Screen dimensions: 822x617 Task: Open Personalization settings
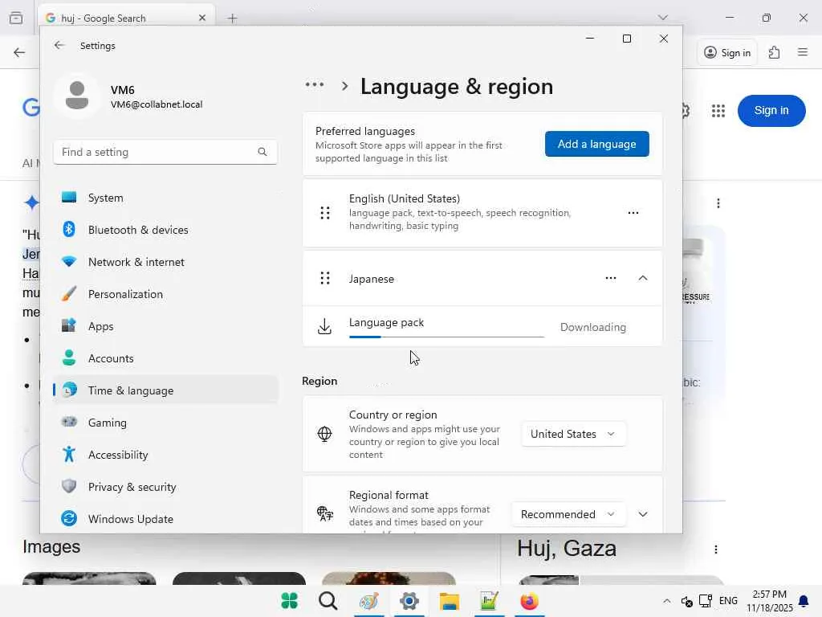point(165,294)
